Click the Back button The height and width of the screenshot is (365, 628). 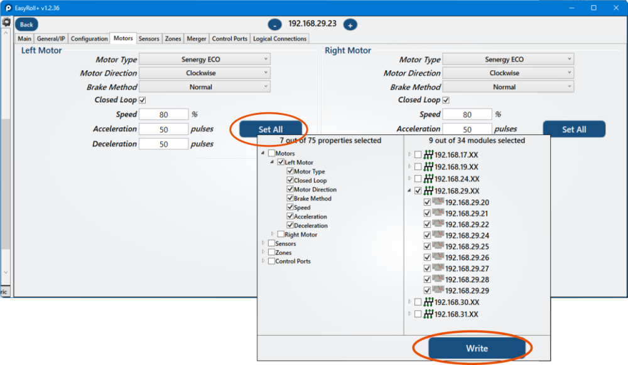coord(26,24)
